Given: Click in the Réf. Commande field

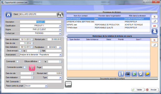Looking at the screenshot, I should pos(41,82).
